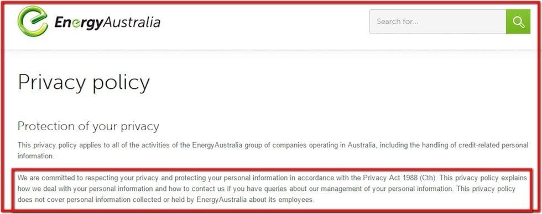The height and width of the screenshot is (214, 542).
Task: Click 'This privacy policy explains' sentence start
Action: click(483, 178)
